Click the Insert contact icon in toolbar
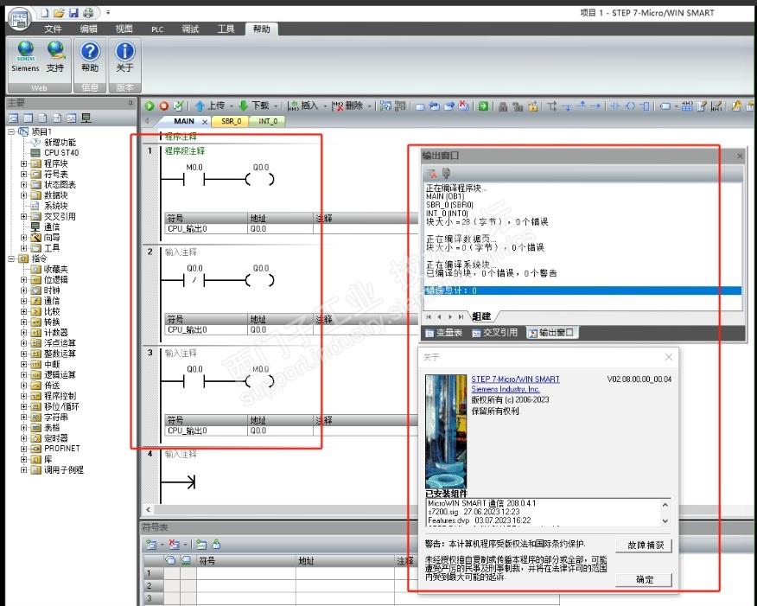Screen dimensions: 757x606 pos(614,105)
